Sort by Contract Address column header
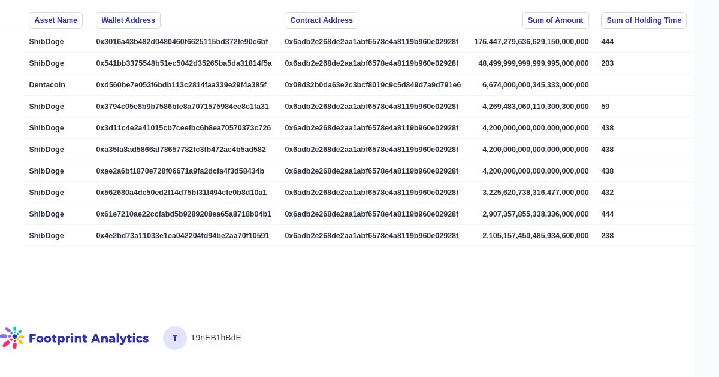719x377 pixels. click(321, 20)
